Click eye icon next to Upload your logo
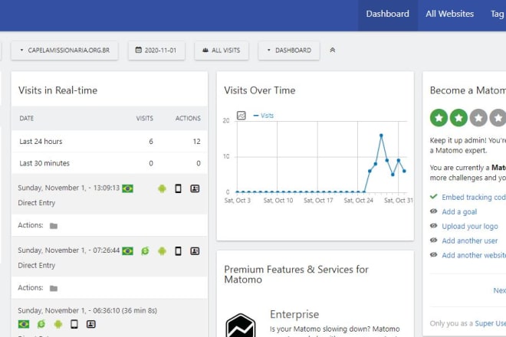Viewport: 506px width, 337px height. tap(434, 226)
